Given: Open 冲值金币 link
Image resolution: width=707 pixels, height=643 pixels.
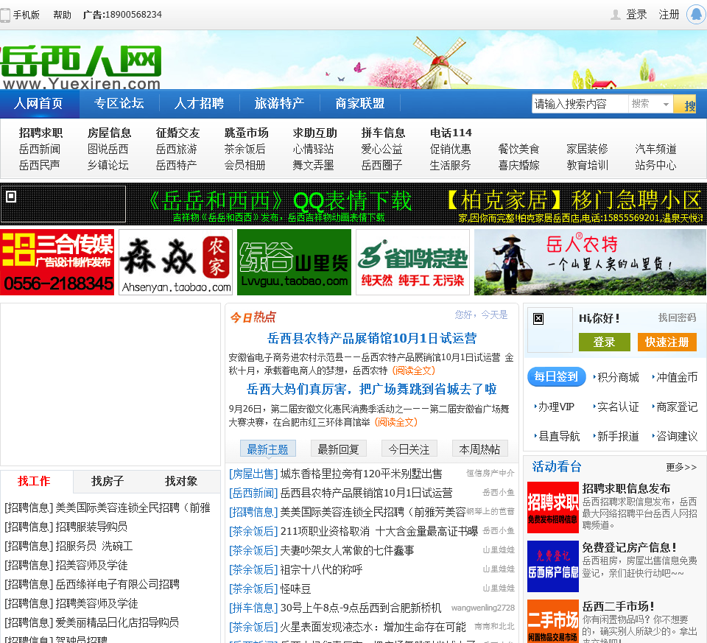Looking at the screenshot, I should (x=678, y=377).
